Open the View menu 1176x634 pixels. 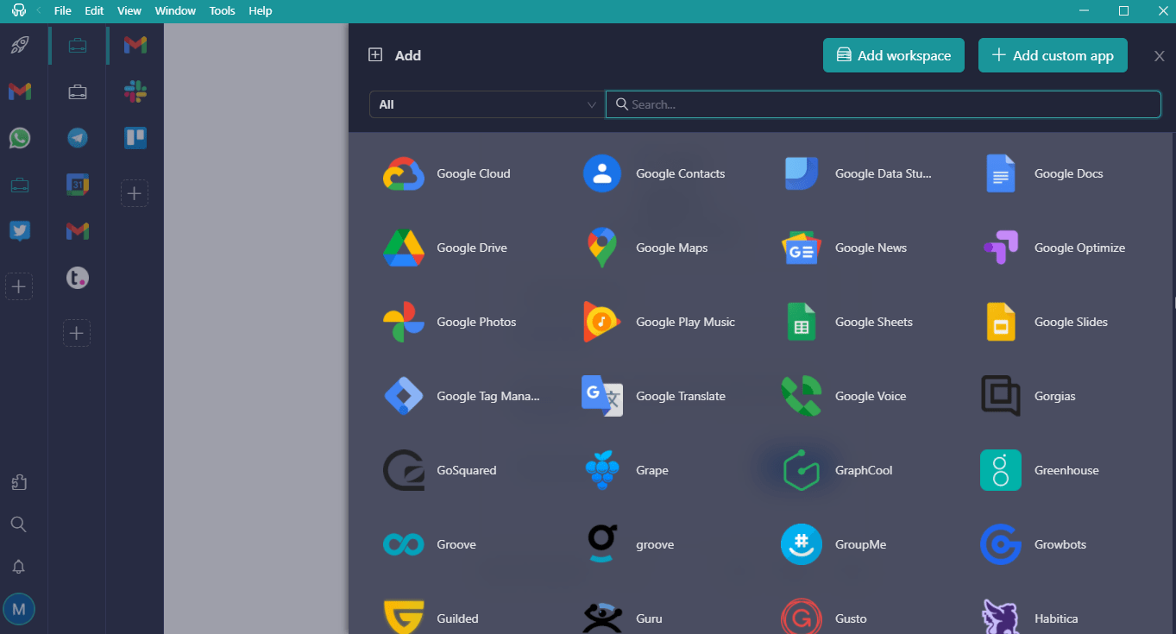pos(129,11)
